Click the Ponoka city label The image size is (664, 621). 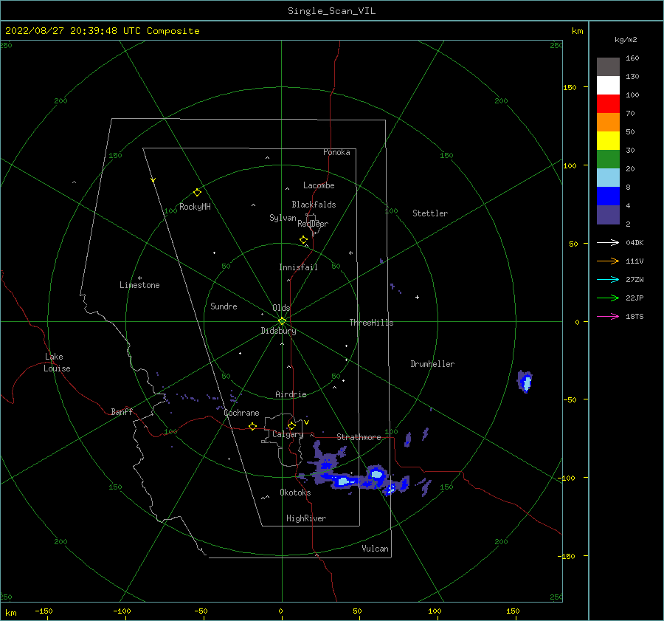tap(336, 152)
